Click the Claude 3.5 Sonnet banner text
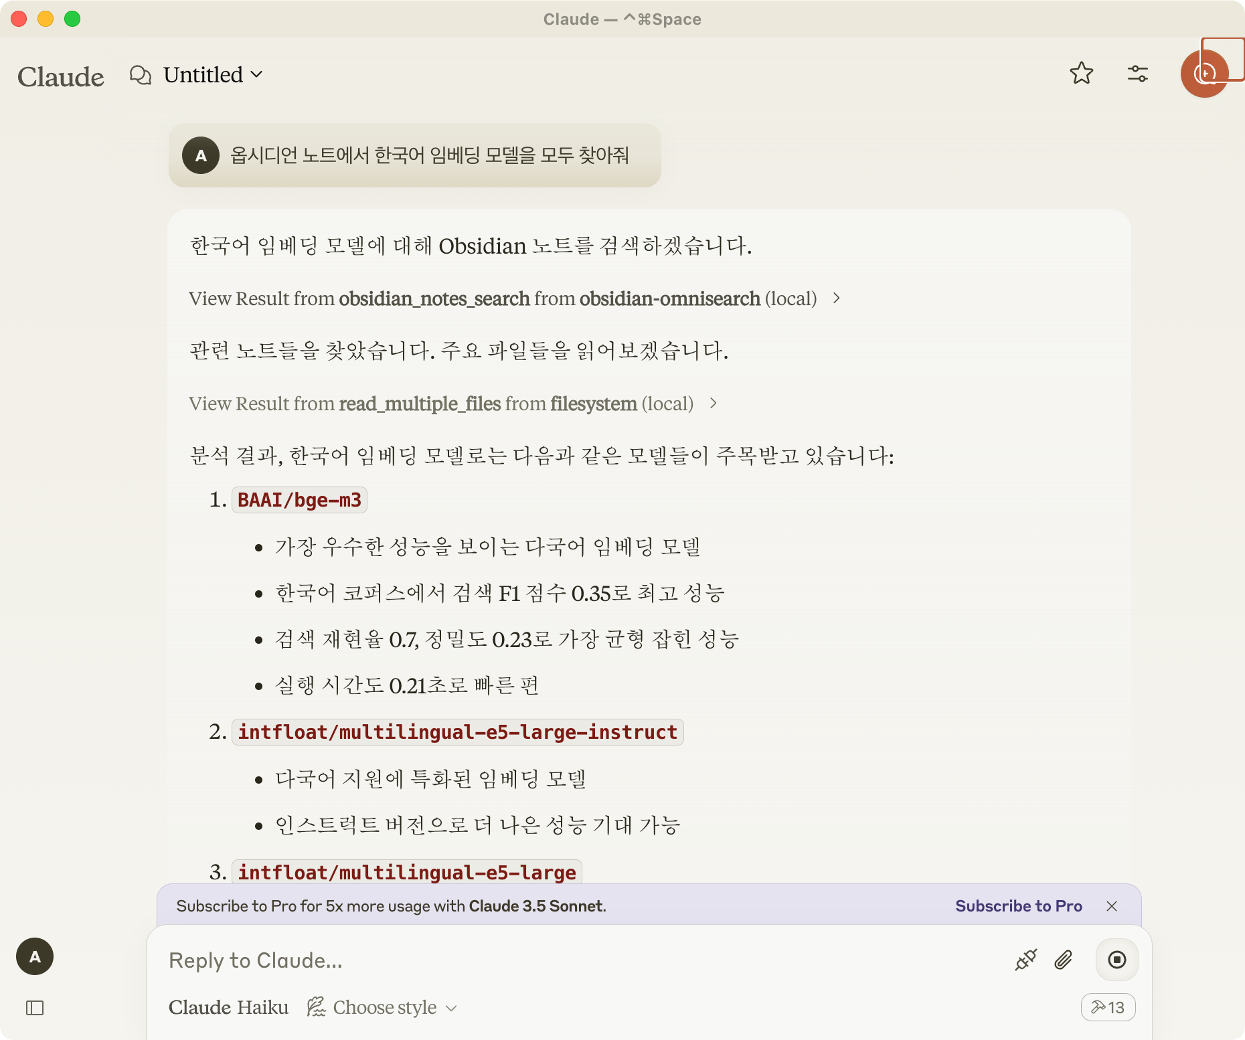 pos(537,906)
